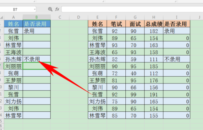
Task: Select column G header
Action: point(135,17)
